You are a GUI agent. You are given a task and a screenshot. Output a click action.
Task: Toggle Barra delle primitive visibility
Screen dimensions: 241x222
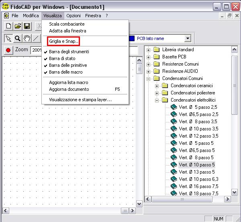pos(68,65)
